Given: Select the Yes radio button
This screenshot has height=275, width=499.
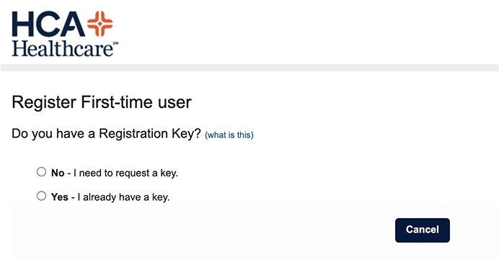Looking at the screenshot, I should coord(41,196).
